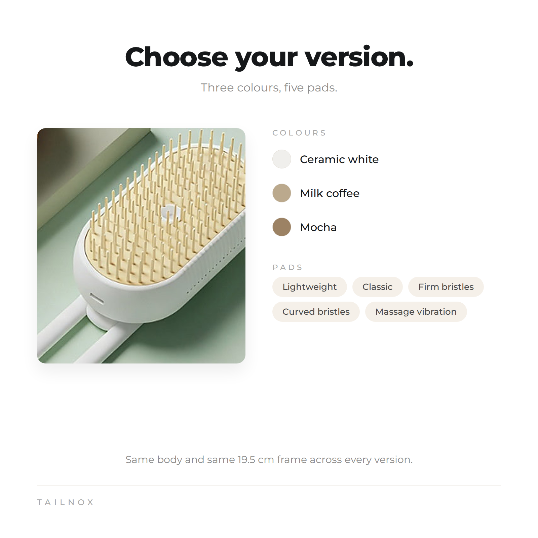Image resolution: width=538 pixels, height=538 pixels.
Task: Choose the Classic pad chip
Action: point(378,287)
